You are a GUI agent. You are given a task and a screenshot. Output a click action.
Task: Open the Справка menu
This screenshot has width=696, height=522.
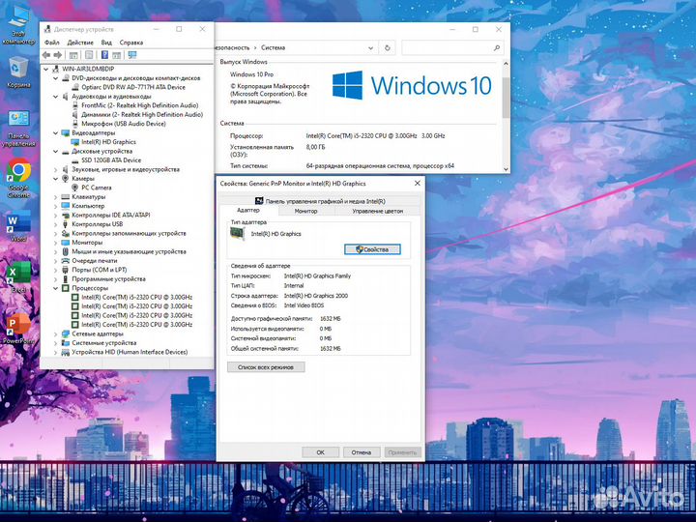click(x=131, y=43)
